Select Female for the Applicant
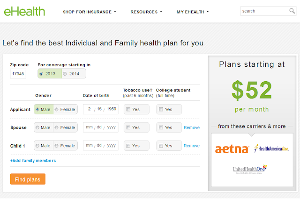Screen dimensions: 300x204 click(x=56, y=110)
